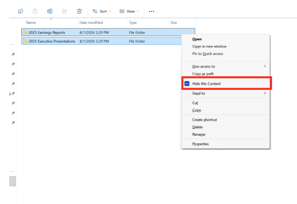Click the Delete trash icon in toolbar
297x204 pixels.
79,11
